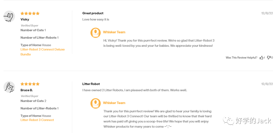Click the 'Litter Robot' review title
The width and height of the screenshot is (280, 133).
tap(91, 84)
